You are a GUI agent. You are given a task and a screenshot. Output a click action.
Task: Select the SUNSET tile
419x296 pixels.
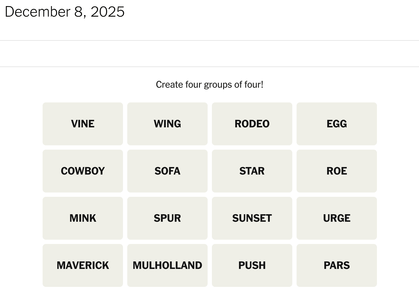pyautogui.click(x=252, y=218)
